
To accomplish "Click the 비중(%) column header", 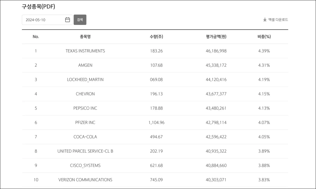I will (264, 37).
